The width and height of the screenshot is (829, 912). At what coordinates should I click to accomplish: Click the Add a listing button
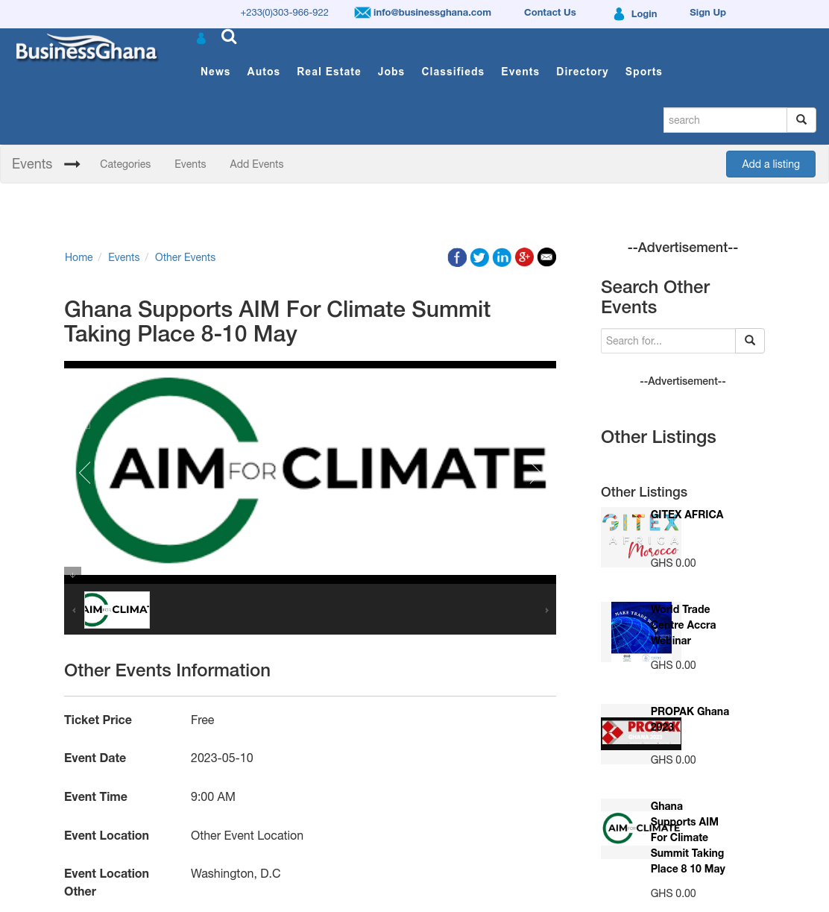click(x=771, y=164)
